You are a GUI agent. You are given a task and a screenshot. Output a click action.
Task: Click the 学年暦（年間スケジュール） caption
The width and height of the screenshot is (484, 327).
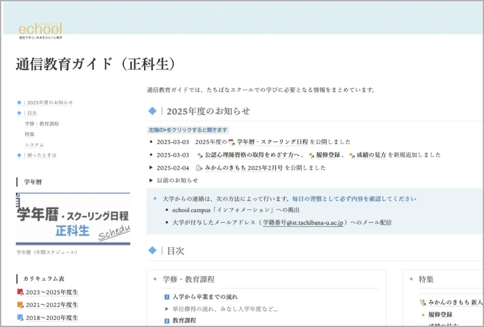(47, 252)
